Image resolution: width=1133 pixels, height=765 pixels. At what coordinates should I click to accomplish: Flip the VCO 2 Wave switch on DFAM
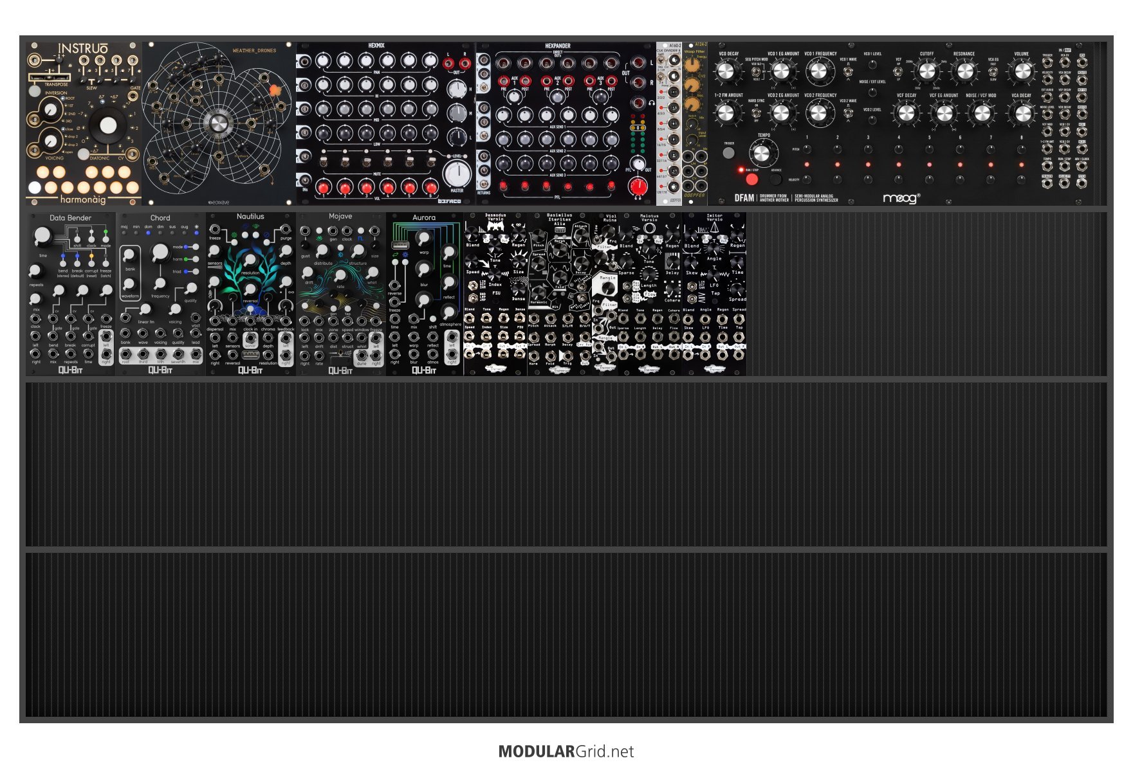[x=849, y=113]
